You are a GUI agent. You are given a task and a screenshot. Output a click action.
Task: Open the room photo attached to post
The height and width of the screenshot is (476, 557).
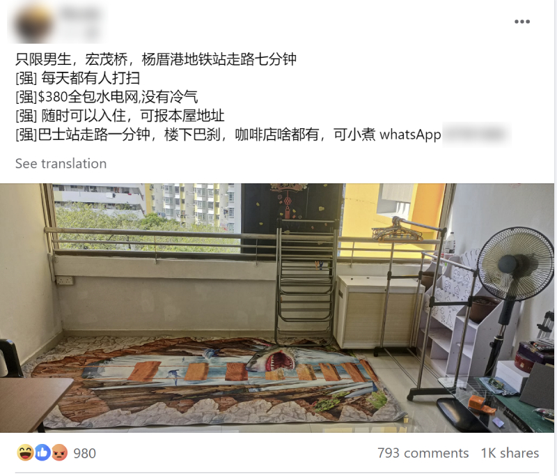(x=277, y=308)
